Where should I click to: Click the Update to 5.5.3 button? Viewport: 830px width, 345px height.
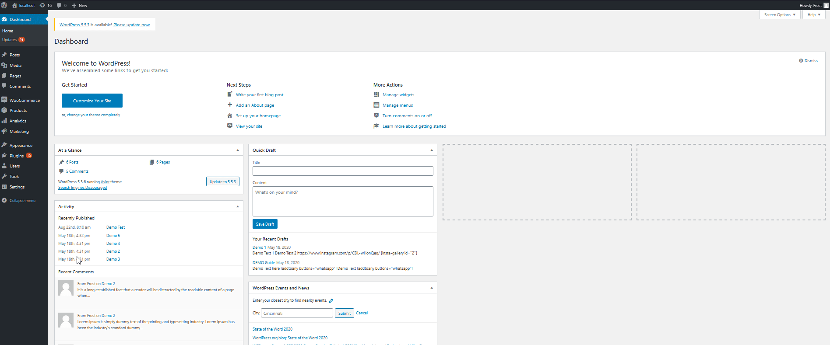click(x=222, y=181)
